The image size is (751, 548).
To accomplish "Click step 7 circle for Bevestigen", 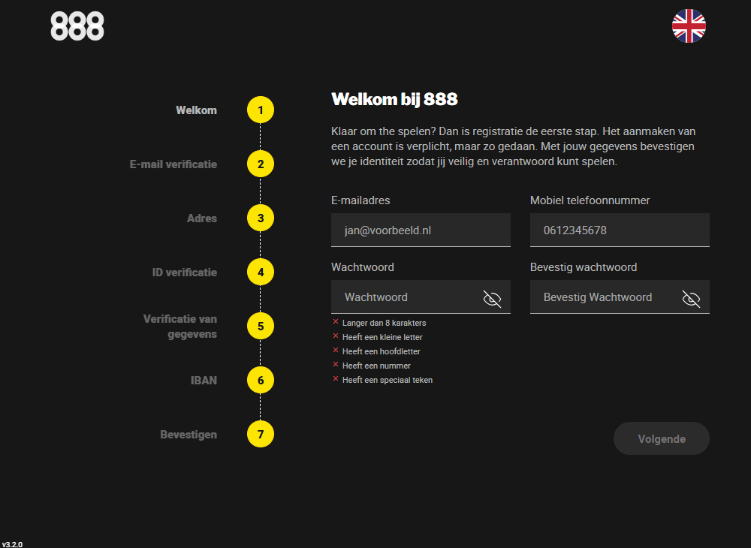I will (261, 435).
